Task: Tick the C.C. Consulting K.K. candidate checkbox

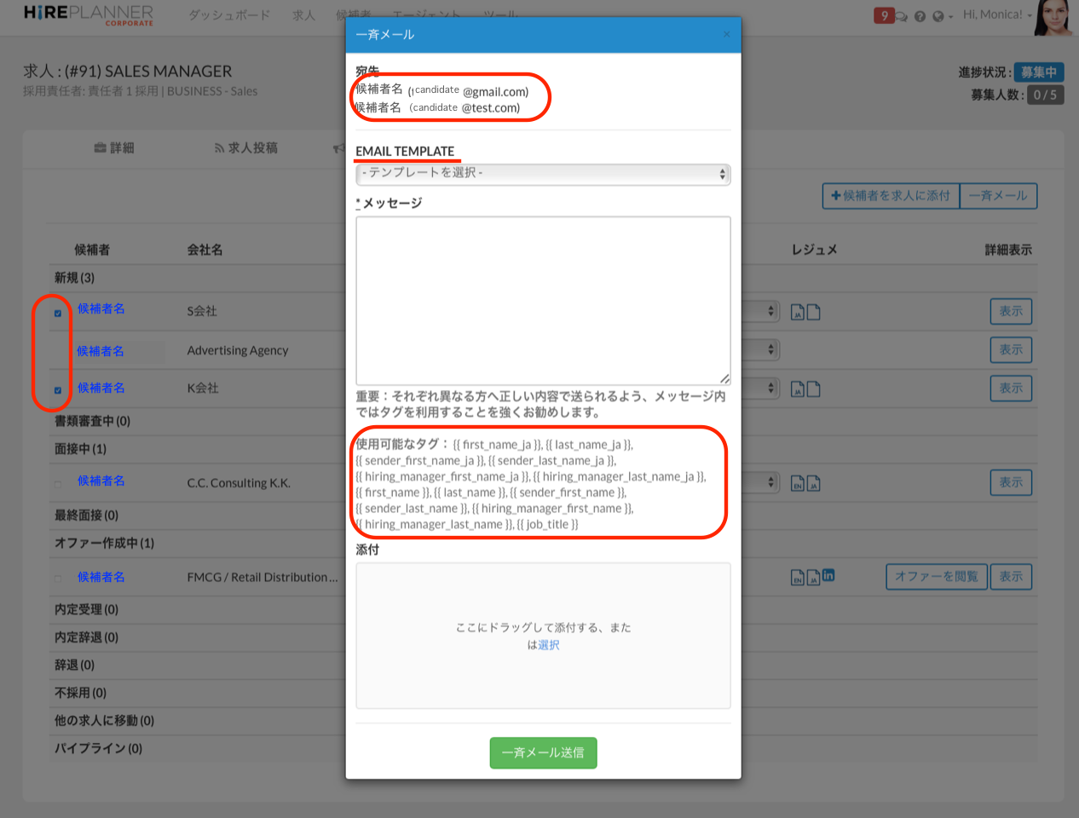Action: click(58, 484)
